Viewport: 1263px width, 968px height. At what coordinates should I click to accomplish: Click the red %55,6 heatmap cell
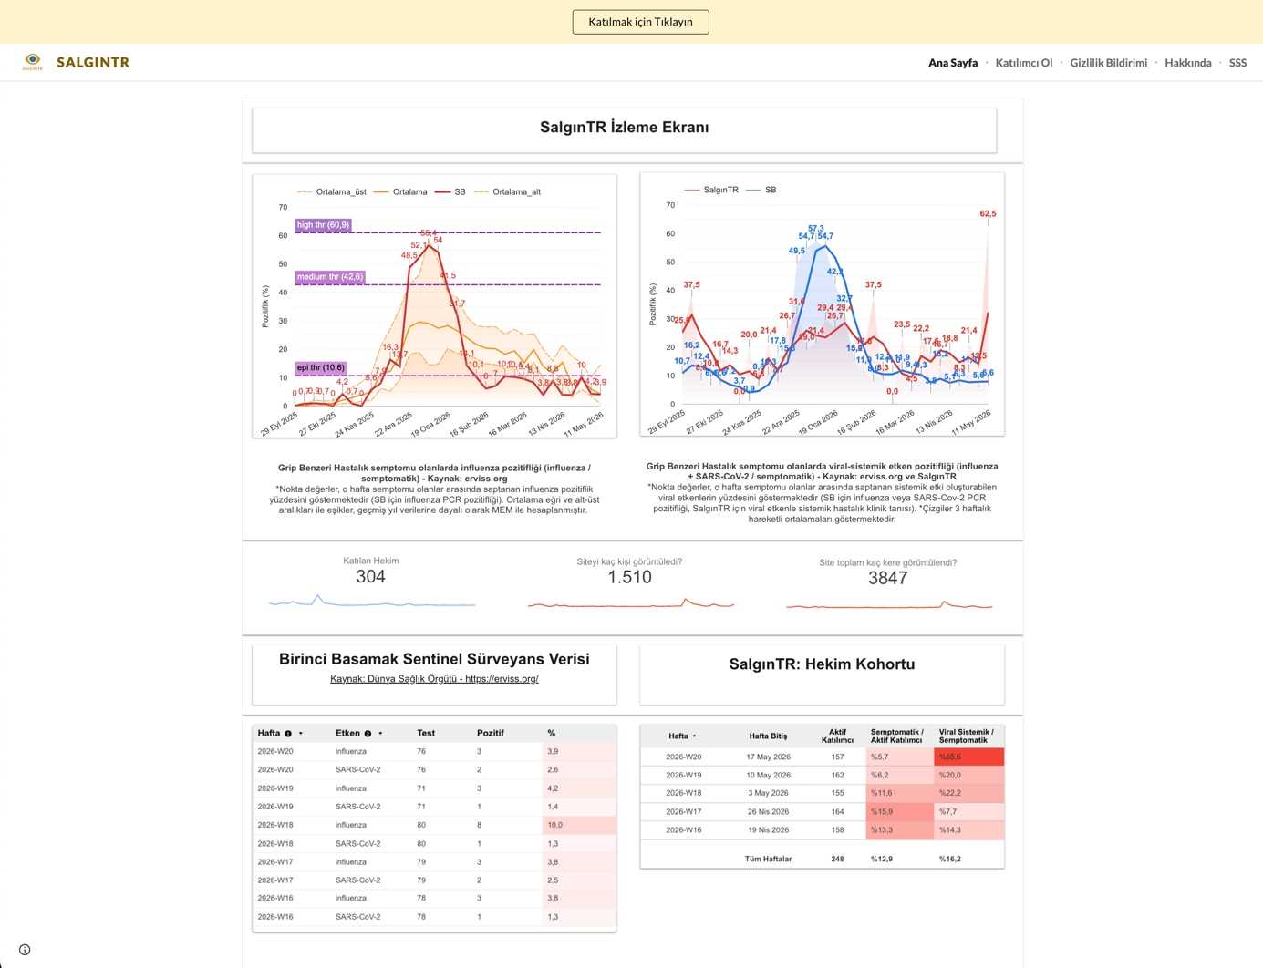click(969, 757)
